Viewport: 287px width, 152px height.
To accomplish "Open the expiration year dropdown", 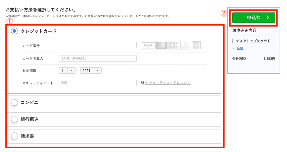I will click(91, 71).
